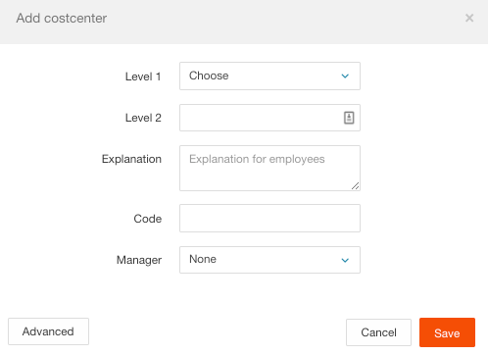The image size is (488, 355).
Task: Click the Level 1 field label
Action: pyautogui.click(x=143, y=76)
